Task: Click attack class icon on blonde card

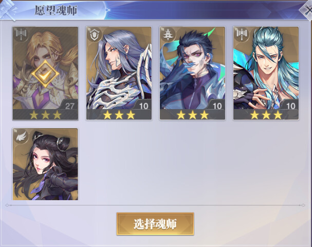Action: click(x=21, y=34)
